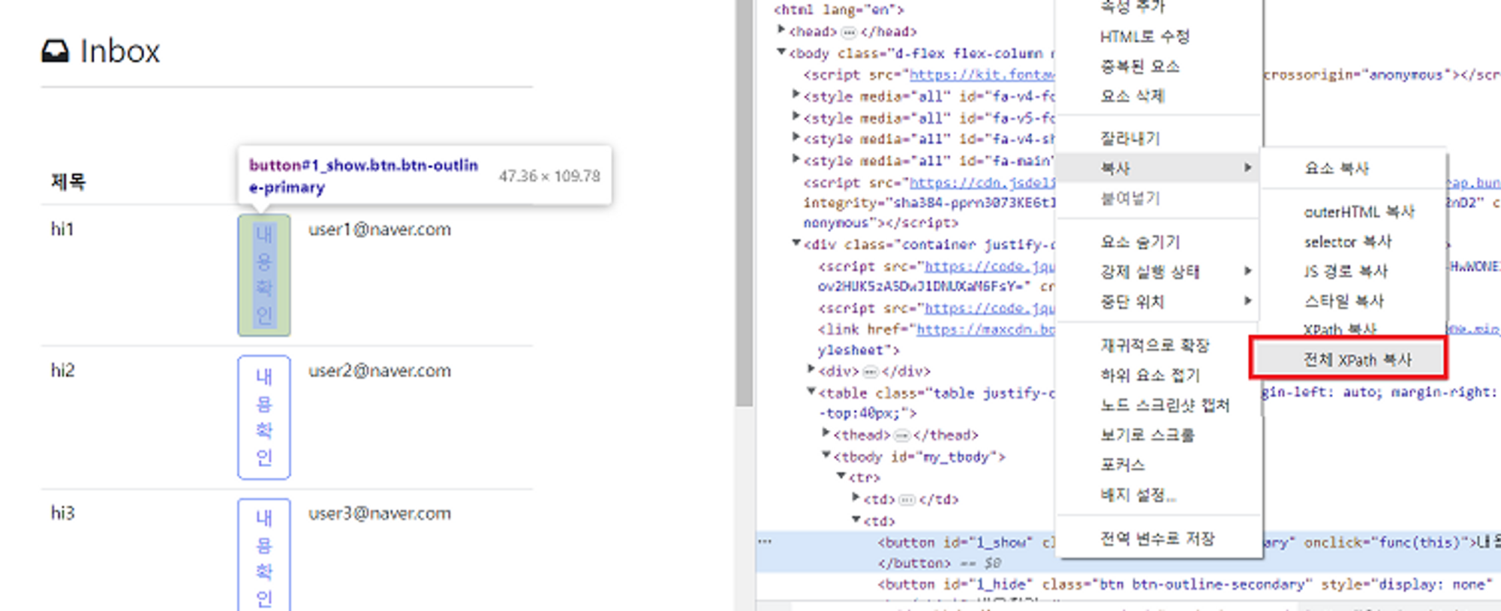Select '전체 XPath 복사' in the copy submenu
Viewport: 1501px width, 611px height.
click(x=1349, y=359)
